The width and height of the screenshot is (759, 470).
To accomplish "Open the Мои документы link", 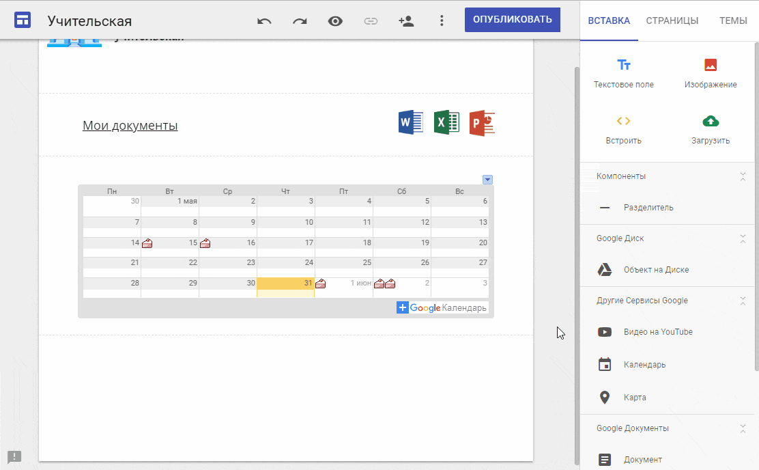I will click(x=130, y=126).
